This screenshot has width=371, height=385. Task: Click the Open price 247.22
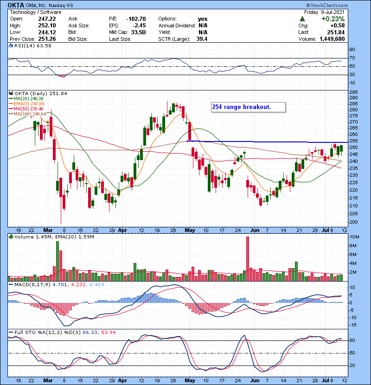(x=47, y=19)
